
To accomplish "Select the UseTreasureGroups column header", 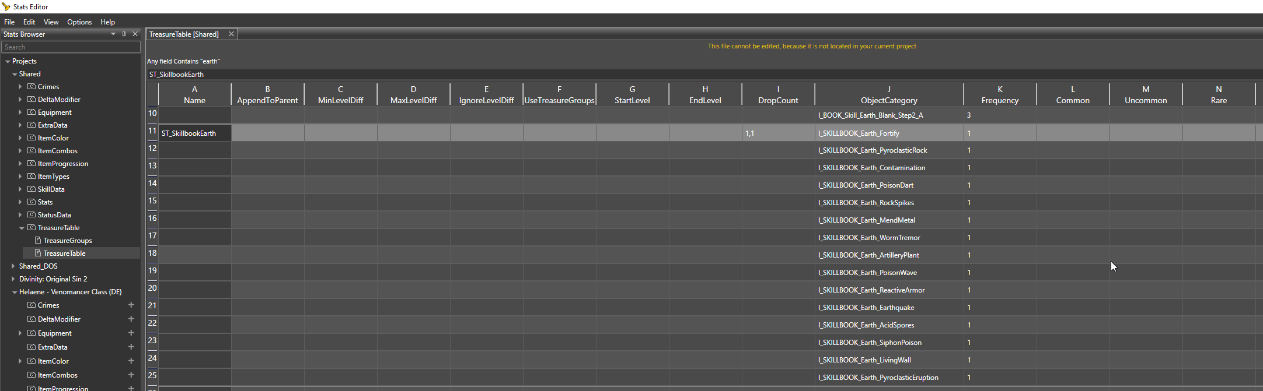I will (x=559, y=94).
